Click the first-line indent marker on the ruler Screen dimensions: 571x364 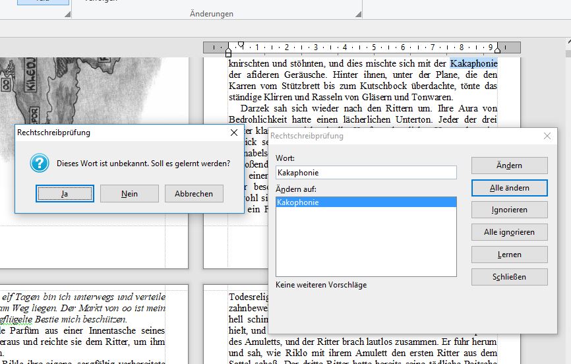241,45
